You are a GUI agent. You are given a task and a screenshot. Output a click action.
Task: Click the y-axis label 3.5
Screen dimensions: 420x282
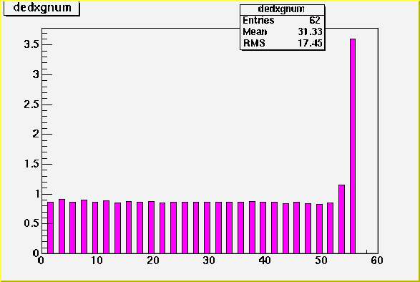click(x=31, y=44)
